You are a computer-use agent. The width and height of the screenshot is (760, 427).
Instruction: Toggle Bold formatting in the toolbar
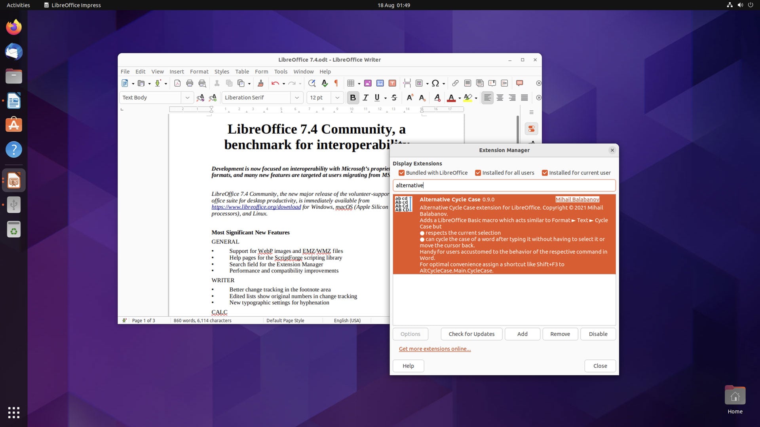[x=353, y=98]
